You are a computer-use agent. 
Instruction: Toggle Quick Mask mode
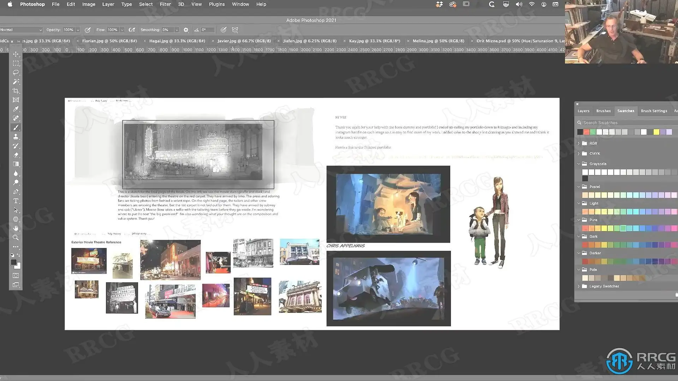pyautogui.click(x=16, y=276)
